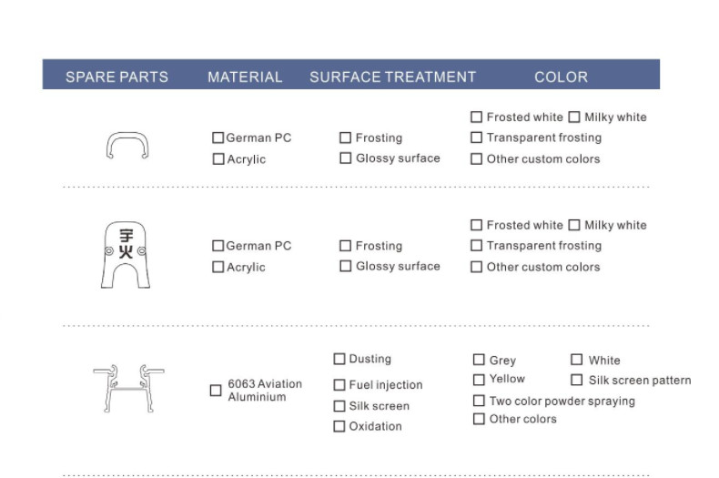Select Grey color checkbox

click(479, 360)
